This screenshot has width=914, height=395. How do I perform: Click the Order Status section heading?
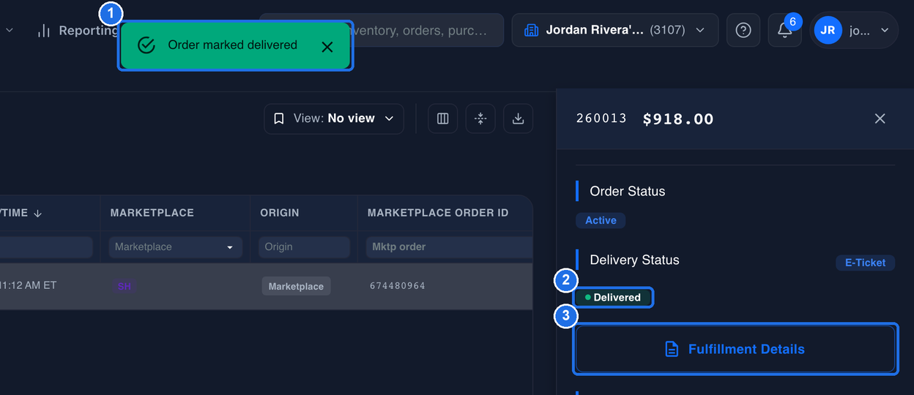click(628, 191)
